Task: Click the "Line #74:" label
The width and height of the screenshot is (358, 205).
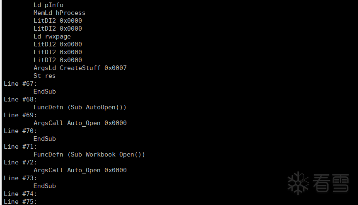Action: (x=20, y=194)
